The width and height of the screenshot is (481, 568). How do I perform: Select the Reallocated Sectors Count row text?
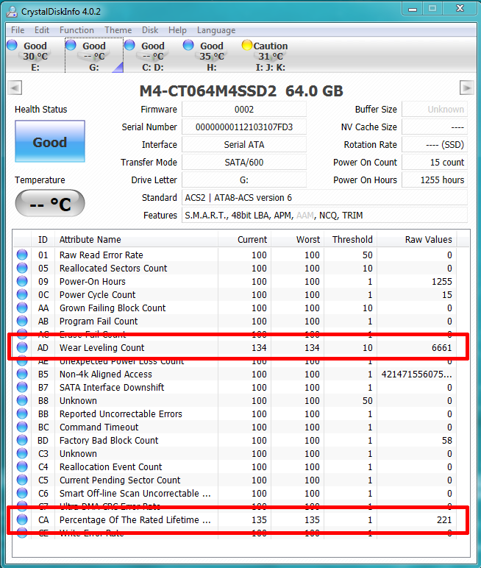(x=113, y=269)
